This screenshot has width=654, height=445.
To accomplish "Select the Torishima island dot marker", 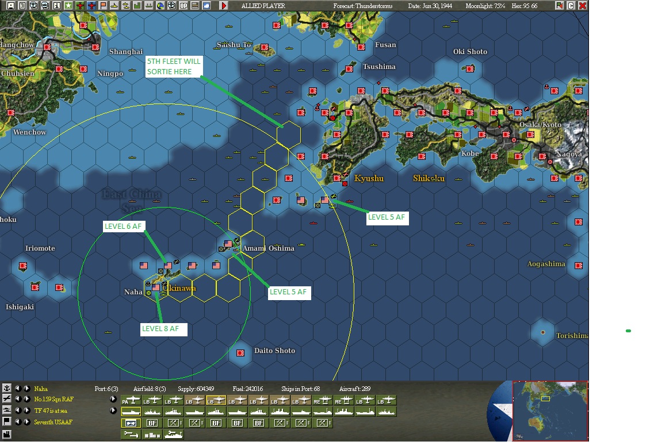I will tap(542, 332).
